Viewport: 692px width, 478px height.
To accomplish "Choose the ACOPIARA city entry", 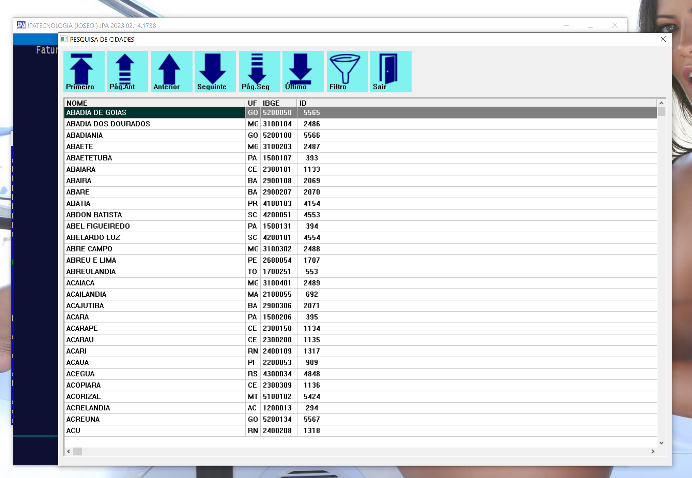I will (x=83, y=385).
